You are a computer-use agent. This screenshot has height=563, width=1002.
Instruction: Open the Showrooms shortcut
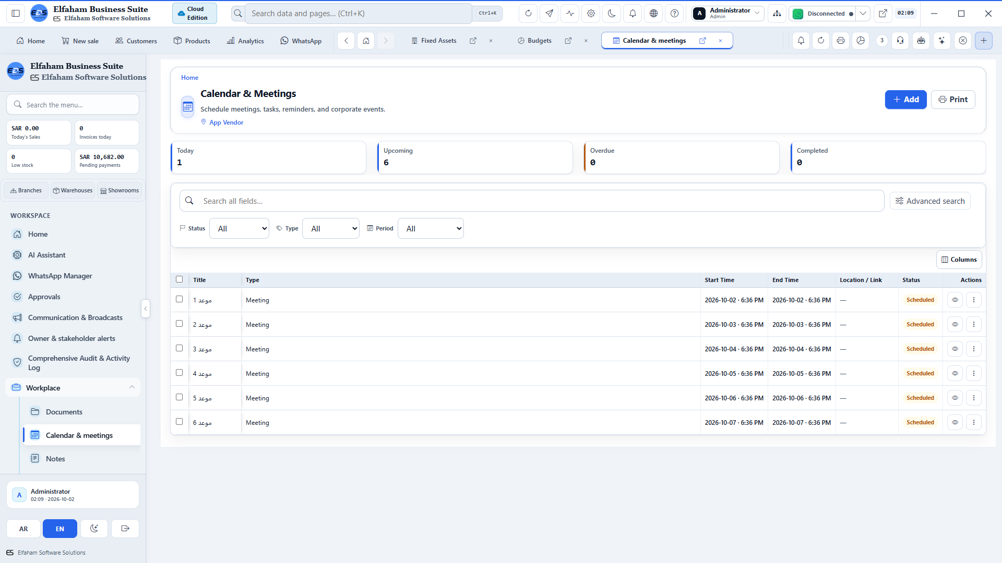tap(120, 191)
